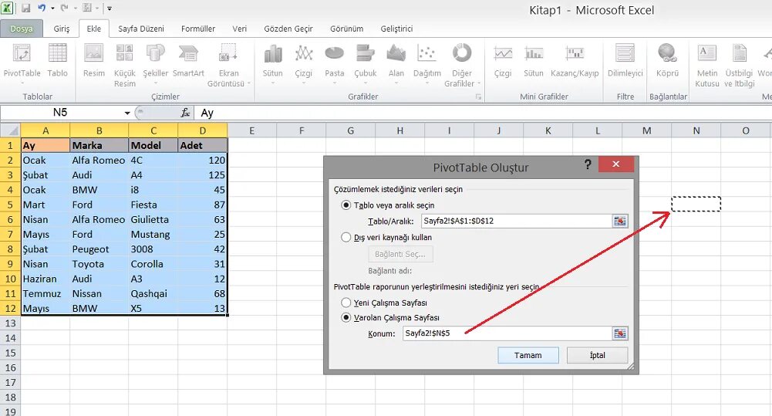Click the Select All corner of the sheet
The width and height of the screenshot is (772, 416).
coord(10,130)
